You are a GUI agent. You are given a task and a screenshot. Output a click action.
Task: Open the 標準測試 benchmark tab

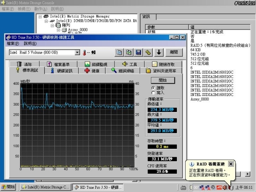click(x=27, y=70)
